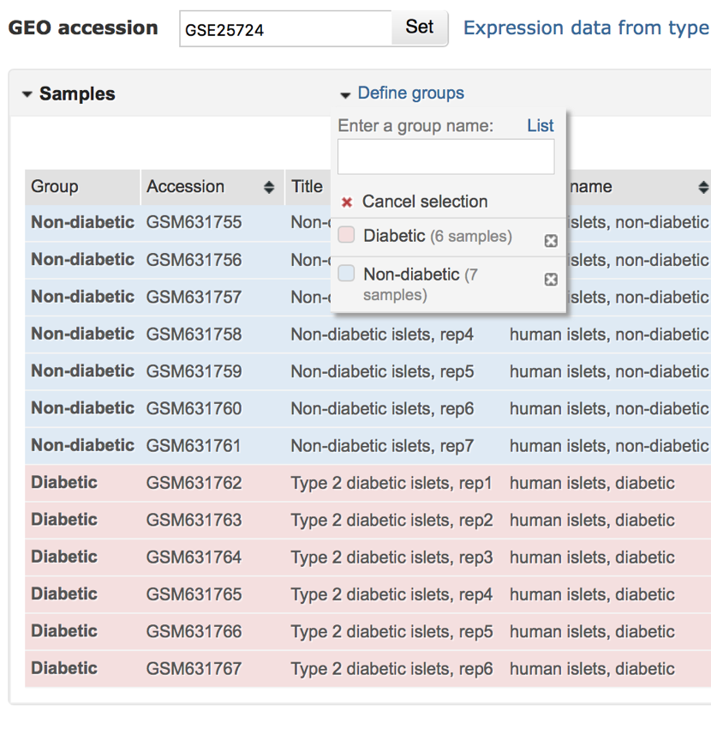Select Non-diabetic group in the groups menu
711x729 pixels.
(411, 274)
